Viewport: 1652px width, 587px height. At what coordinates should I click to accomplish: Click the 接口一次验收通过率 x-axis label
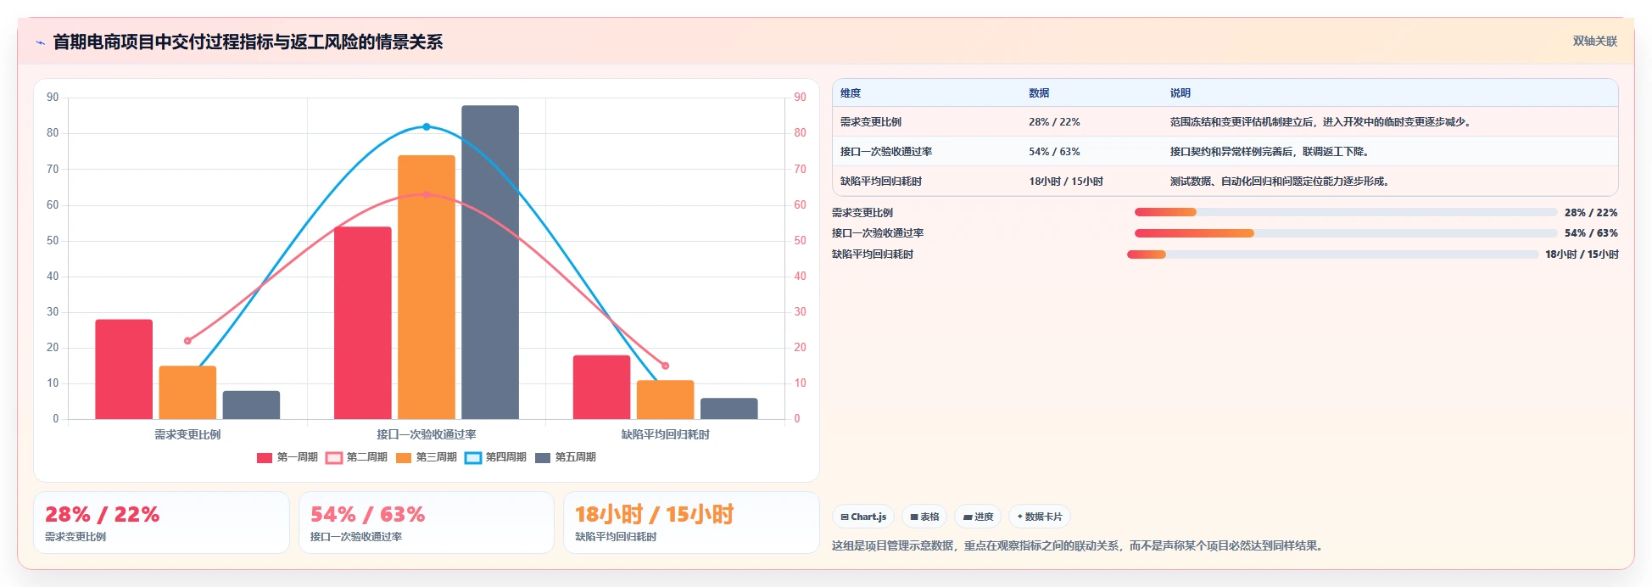[x=427, y=434]
